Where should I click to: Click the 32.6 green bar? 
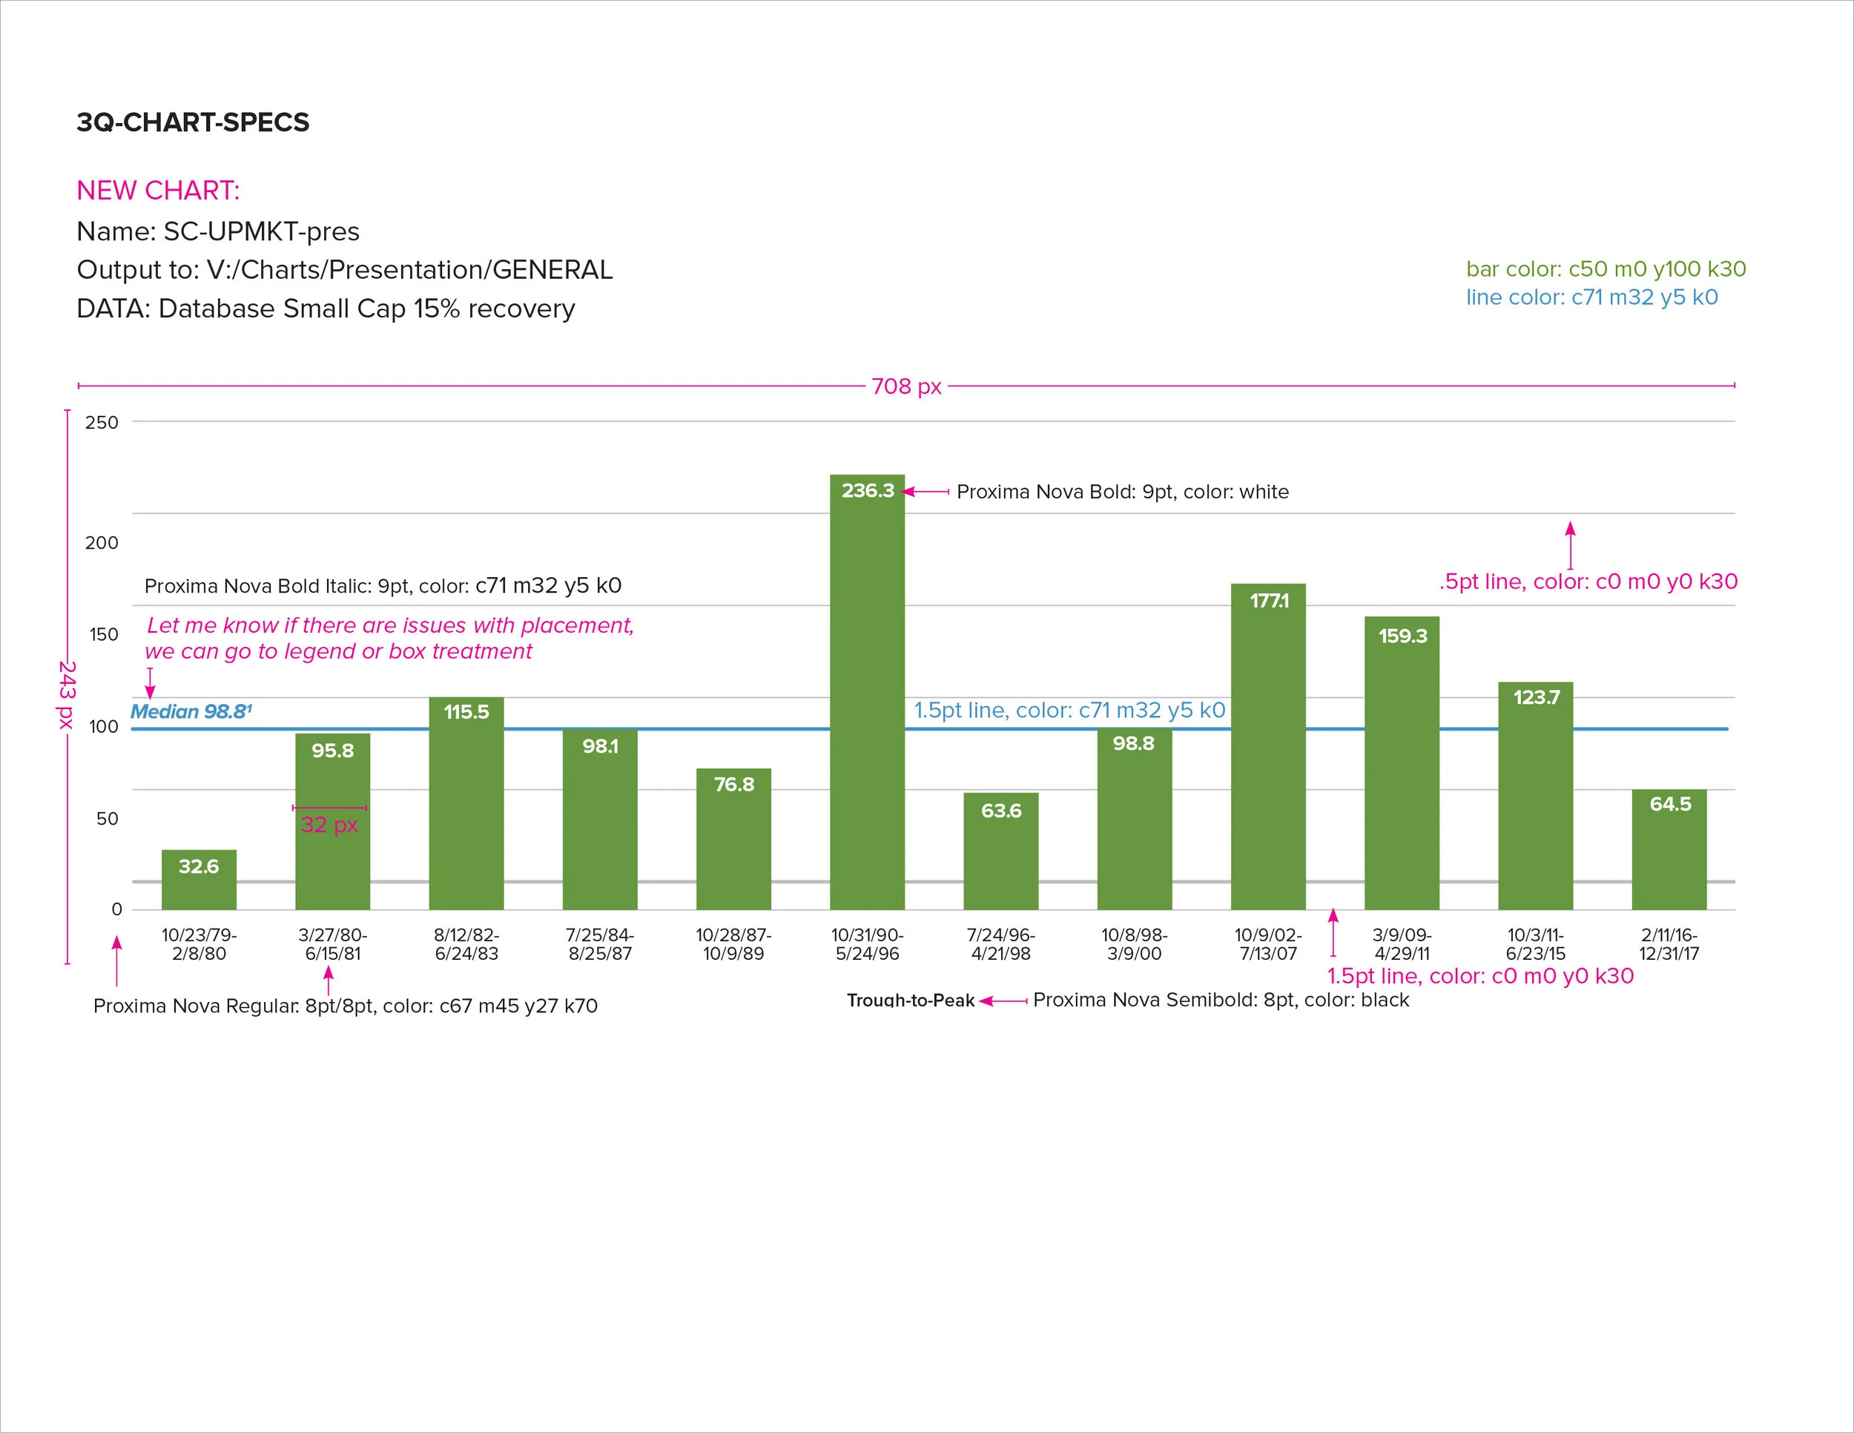click(199, 888)
